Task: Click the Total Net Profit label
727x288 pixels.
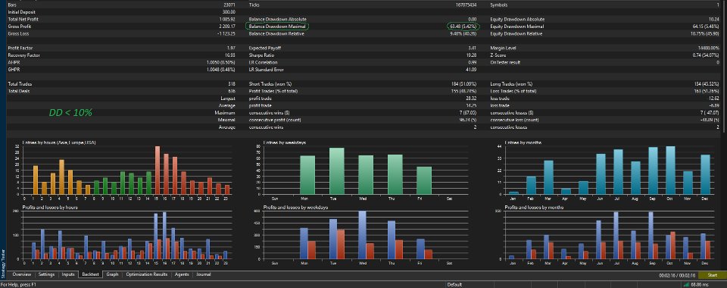Action: tap(23, 20)
